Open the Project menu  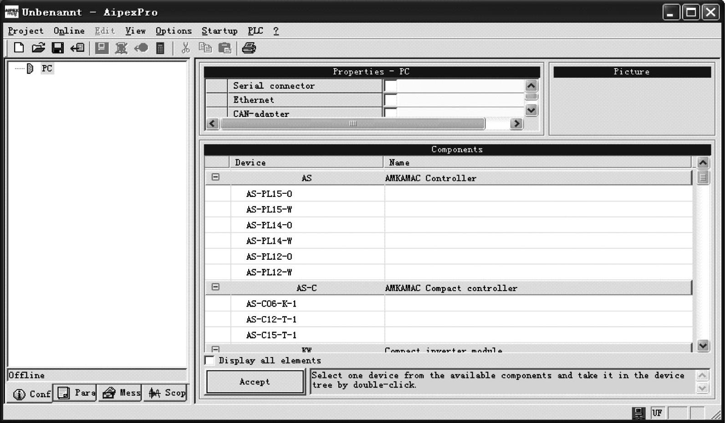click(26, 31)
